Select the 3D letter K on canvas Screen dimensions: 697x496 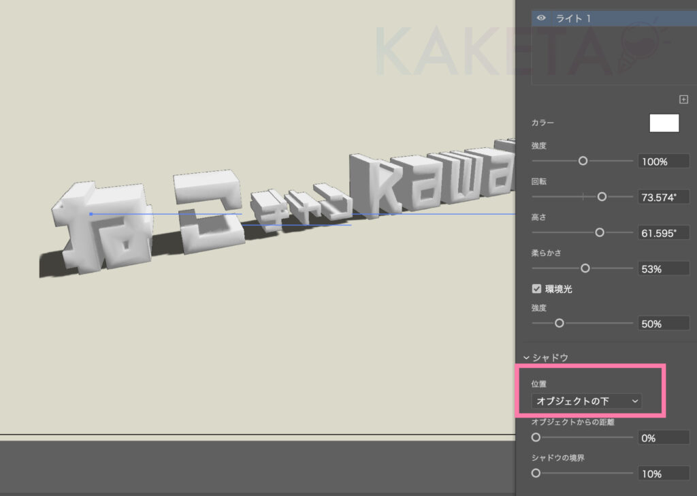point(375,186)
